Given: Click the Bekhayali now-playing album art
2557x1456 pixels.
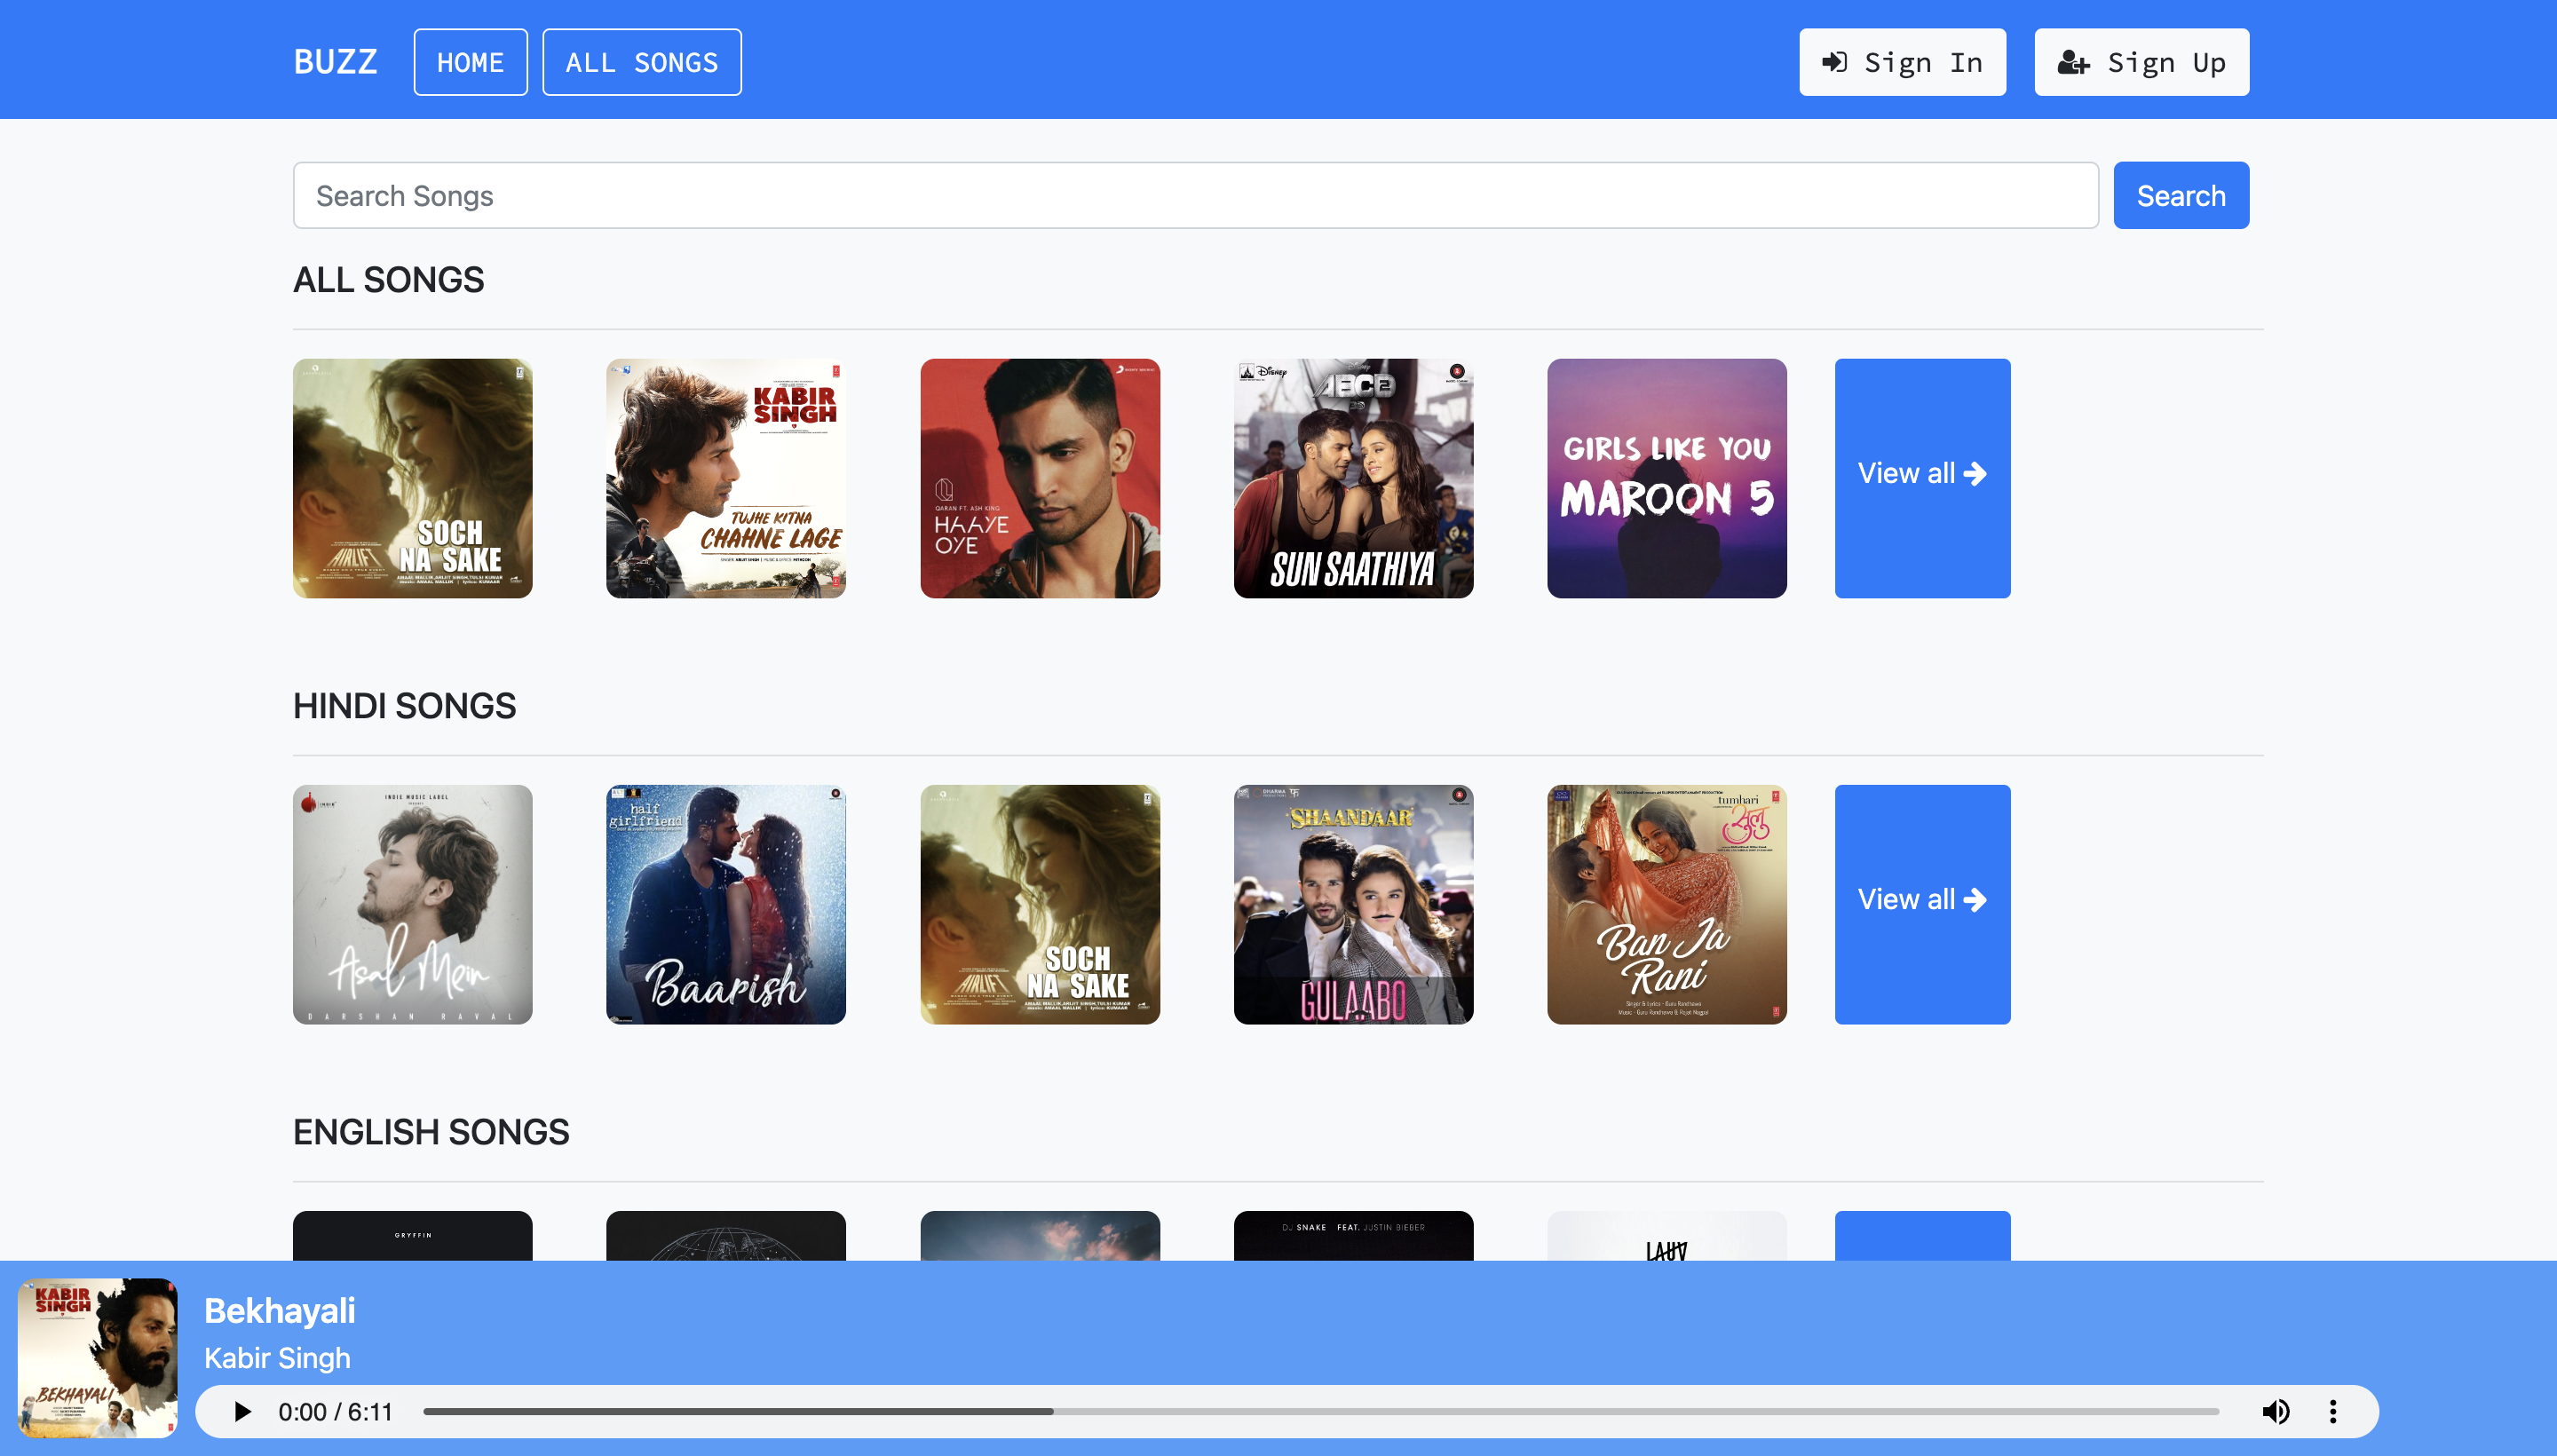Looking at the screenshot, I should point(98,1357).
